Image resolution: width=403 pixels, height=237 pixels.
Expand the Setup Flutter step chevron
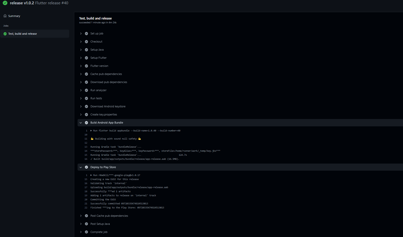click(81, 58)
